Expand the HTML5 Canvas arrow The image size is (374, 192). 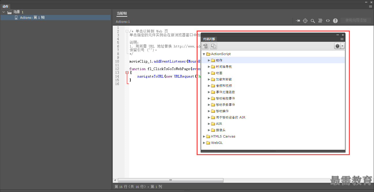click(204, 136)
